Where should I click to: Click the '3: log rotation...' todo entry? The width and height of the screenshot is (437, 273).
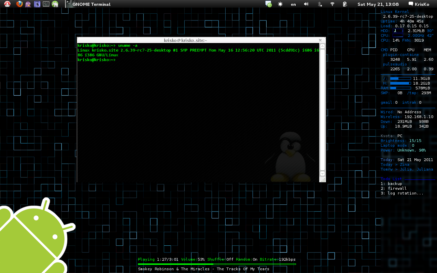coord(402,193)
